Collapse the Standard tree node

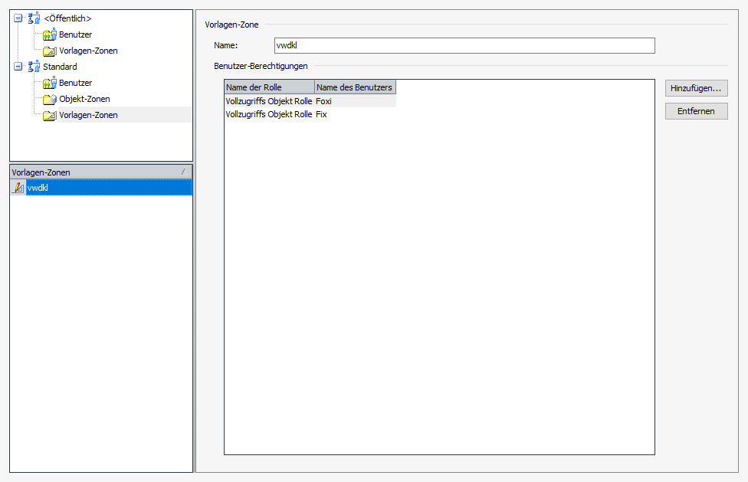[x=18, y=67]
